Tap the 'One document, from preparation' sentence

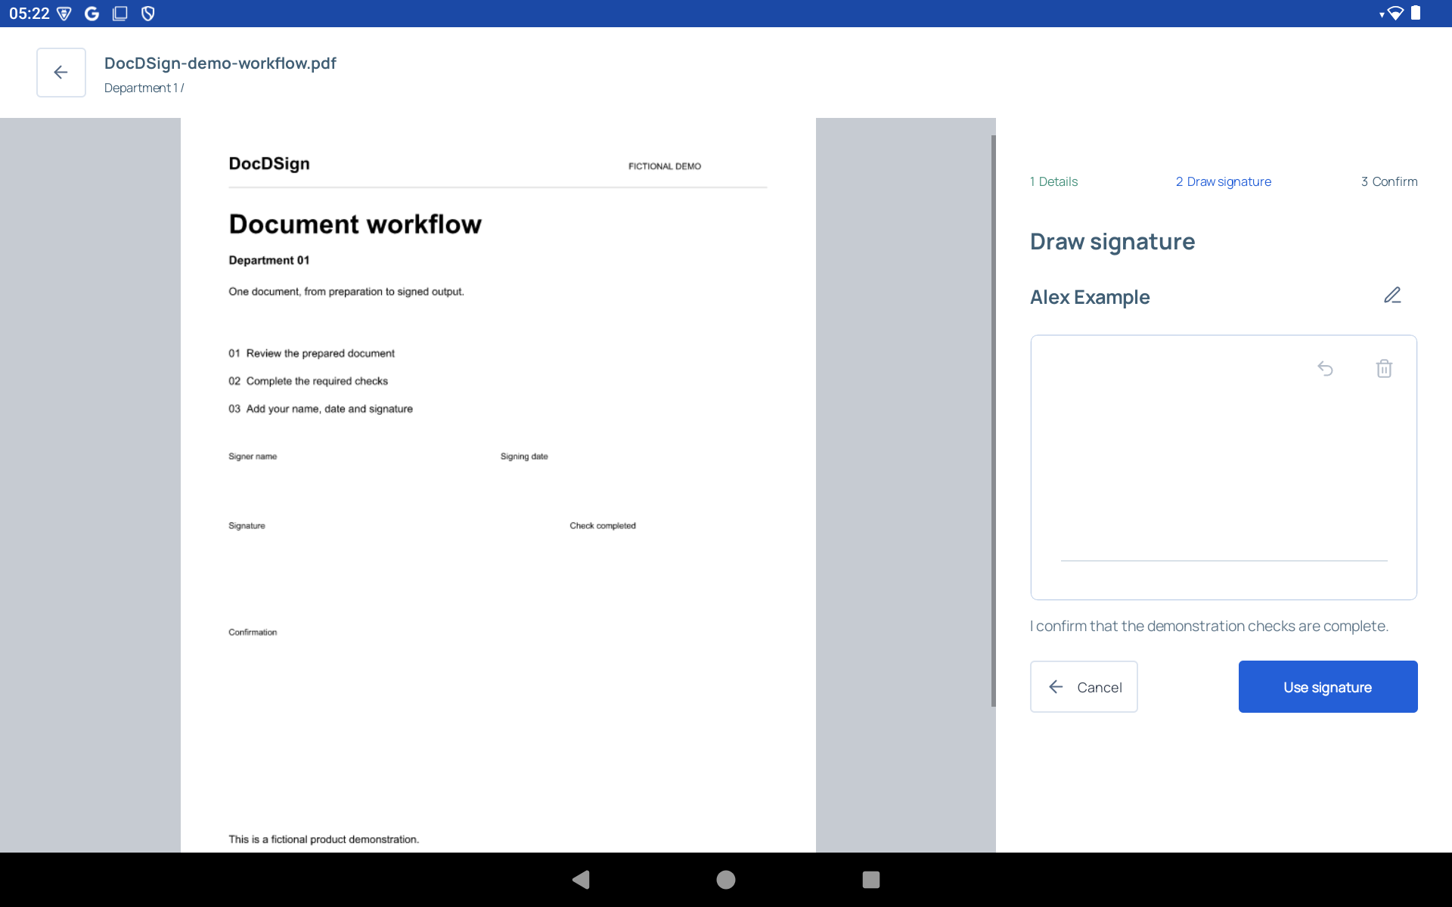(346, 292)
